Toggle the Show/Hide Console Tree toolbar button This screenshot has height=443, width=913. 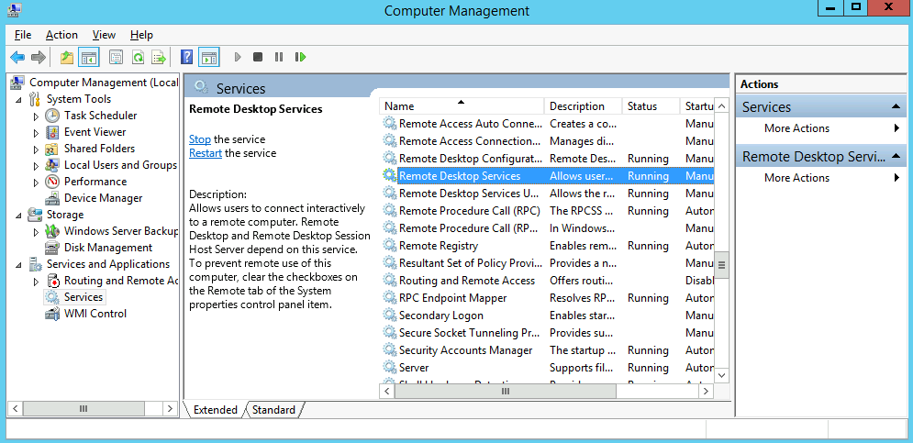89,58
